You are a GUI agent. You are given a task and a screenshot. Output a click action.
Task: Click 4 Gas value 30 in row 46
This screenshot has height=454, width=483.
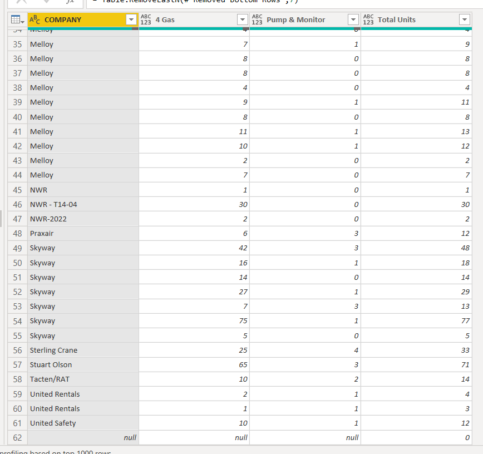[x=194, y=205]
